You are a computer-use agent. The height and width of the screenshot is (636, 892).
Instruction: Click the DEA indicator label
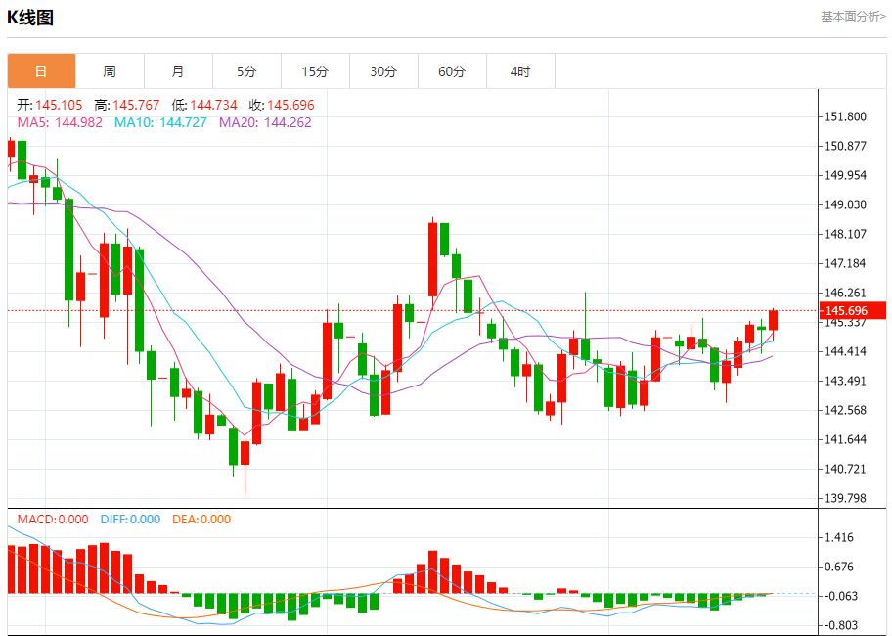(x=201, y=520)
